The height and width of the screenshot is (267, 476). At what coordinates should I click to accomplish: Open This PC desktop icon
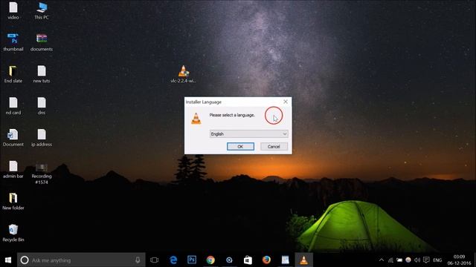(x=42, y=11)
